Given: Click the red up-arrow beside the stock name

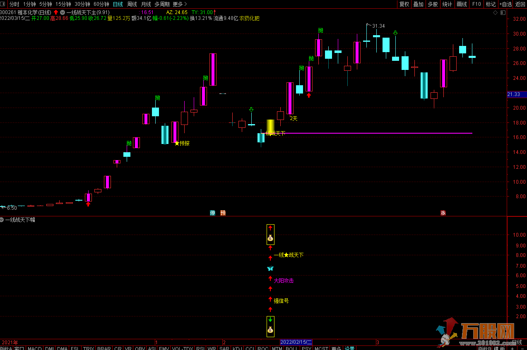Looking at the screenshot, I should click(x=56, y=12).
